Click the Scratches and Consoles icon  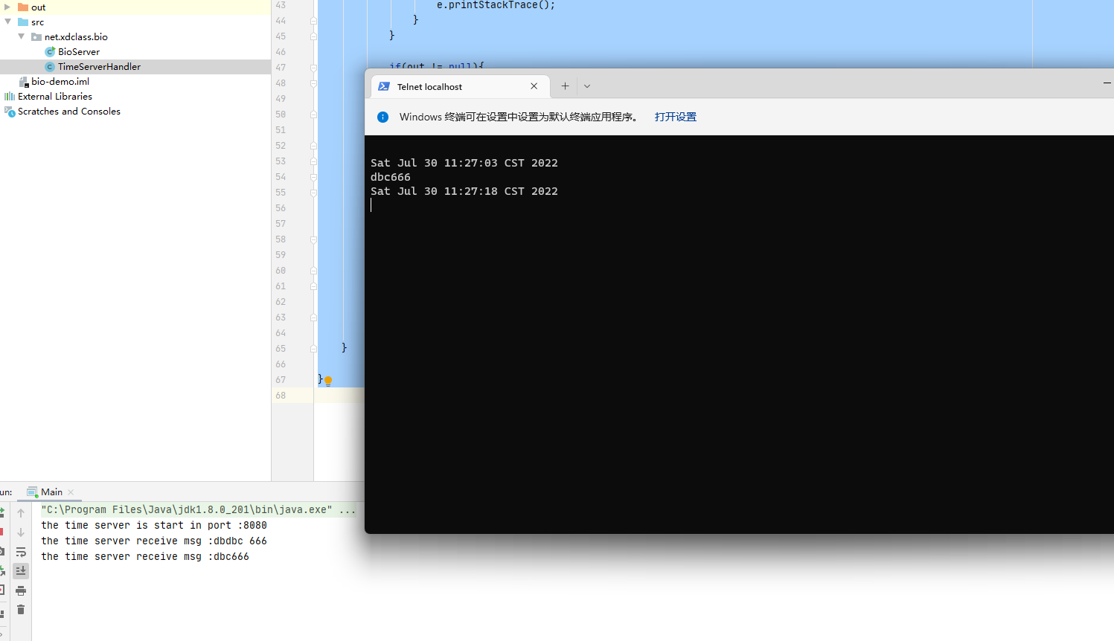point(10,112)
